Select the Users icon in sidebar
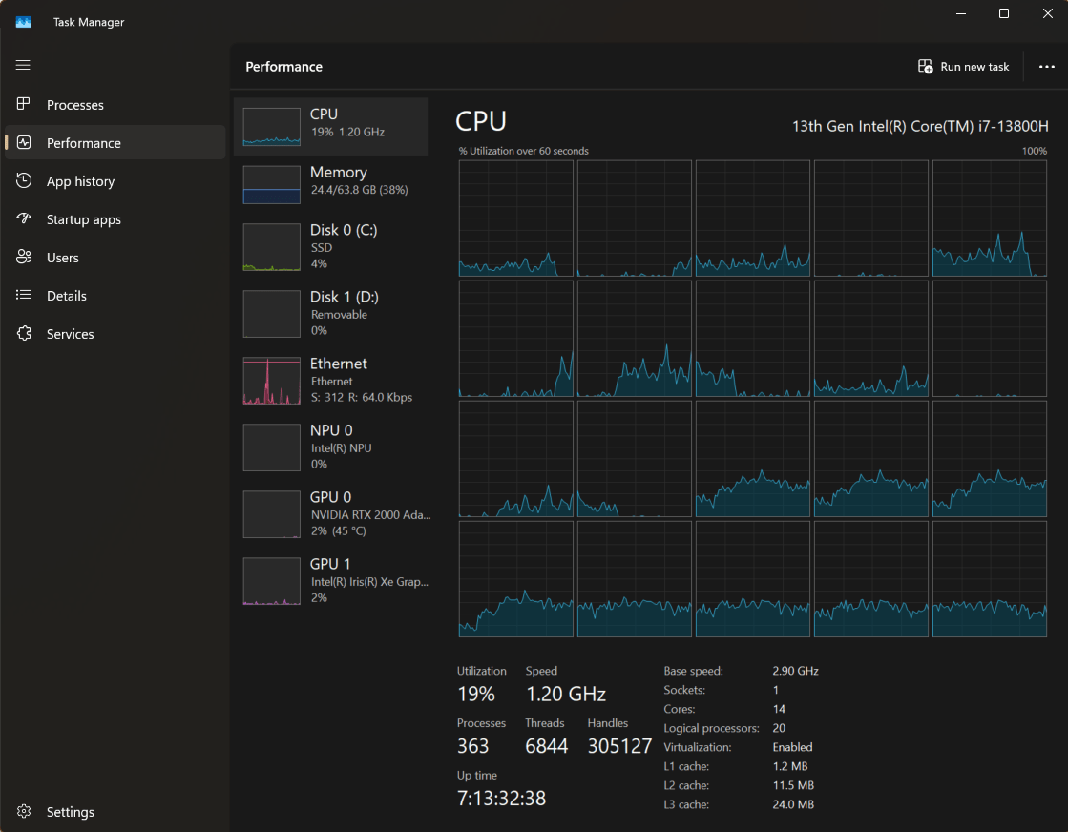Screen dimensions: 1068x832 point(24,257)
